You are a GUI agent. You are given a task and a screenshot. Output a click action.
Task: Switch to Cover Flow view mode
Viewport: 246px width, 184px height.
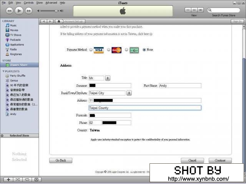(x=200, y=10)
